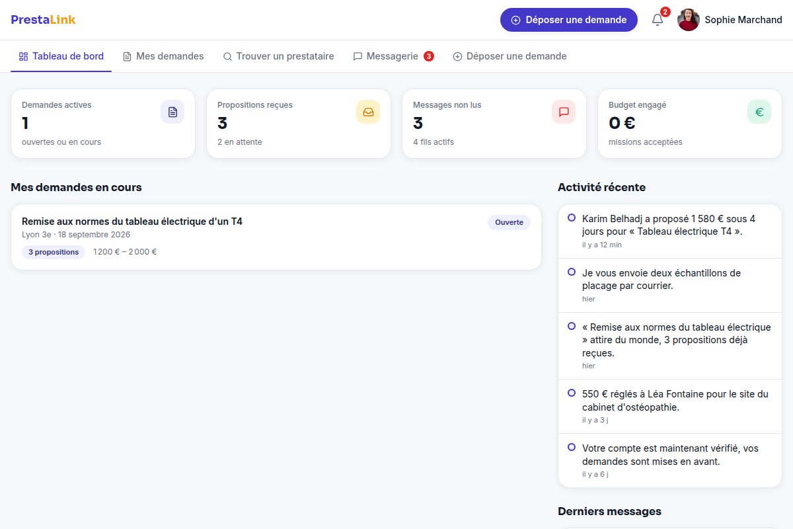Image resolution: width=793 pixels, height=529 pixels.
Task: Click the 'il y a 12 min' timestamp
Action: (602, 245)
